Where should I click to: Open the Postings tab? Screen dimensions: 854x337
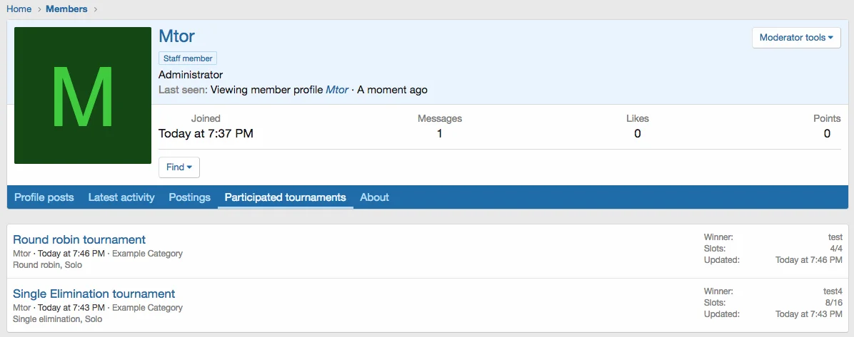189,197
